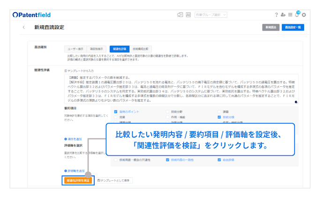Click the AI icon in header
320x198 pixels.
188,15
